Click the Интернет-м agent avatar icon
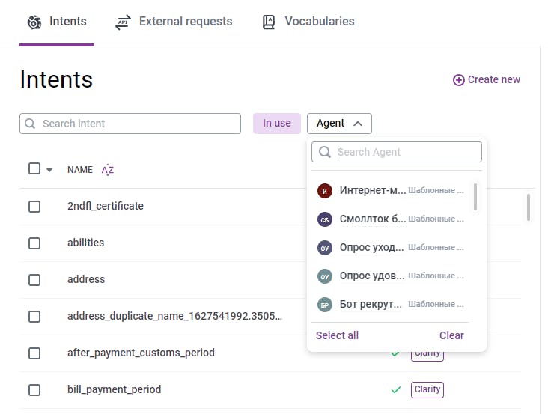 pos(324,191)
